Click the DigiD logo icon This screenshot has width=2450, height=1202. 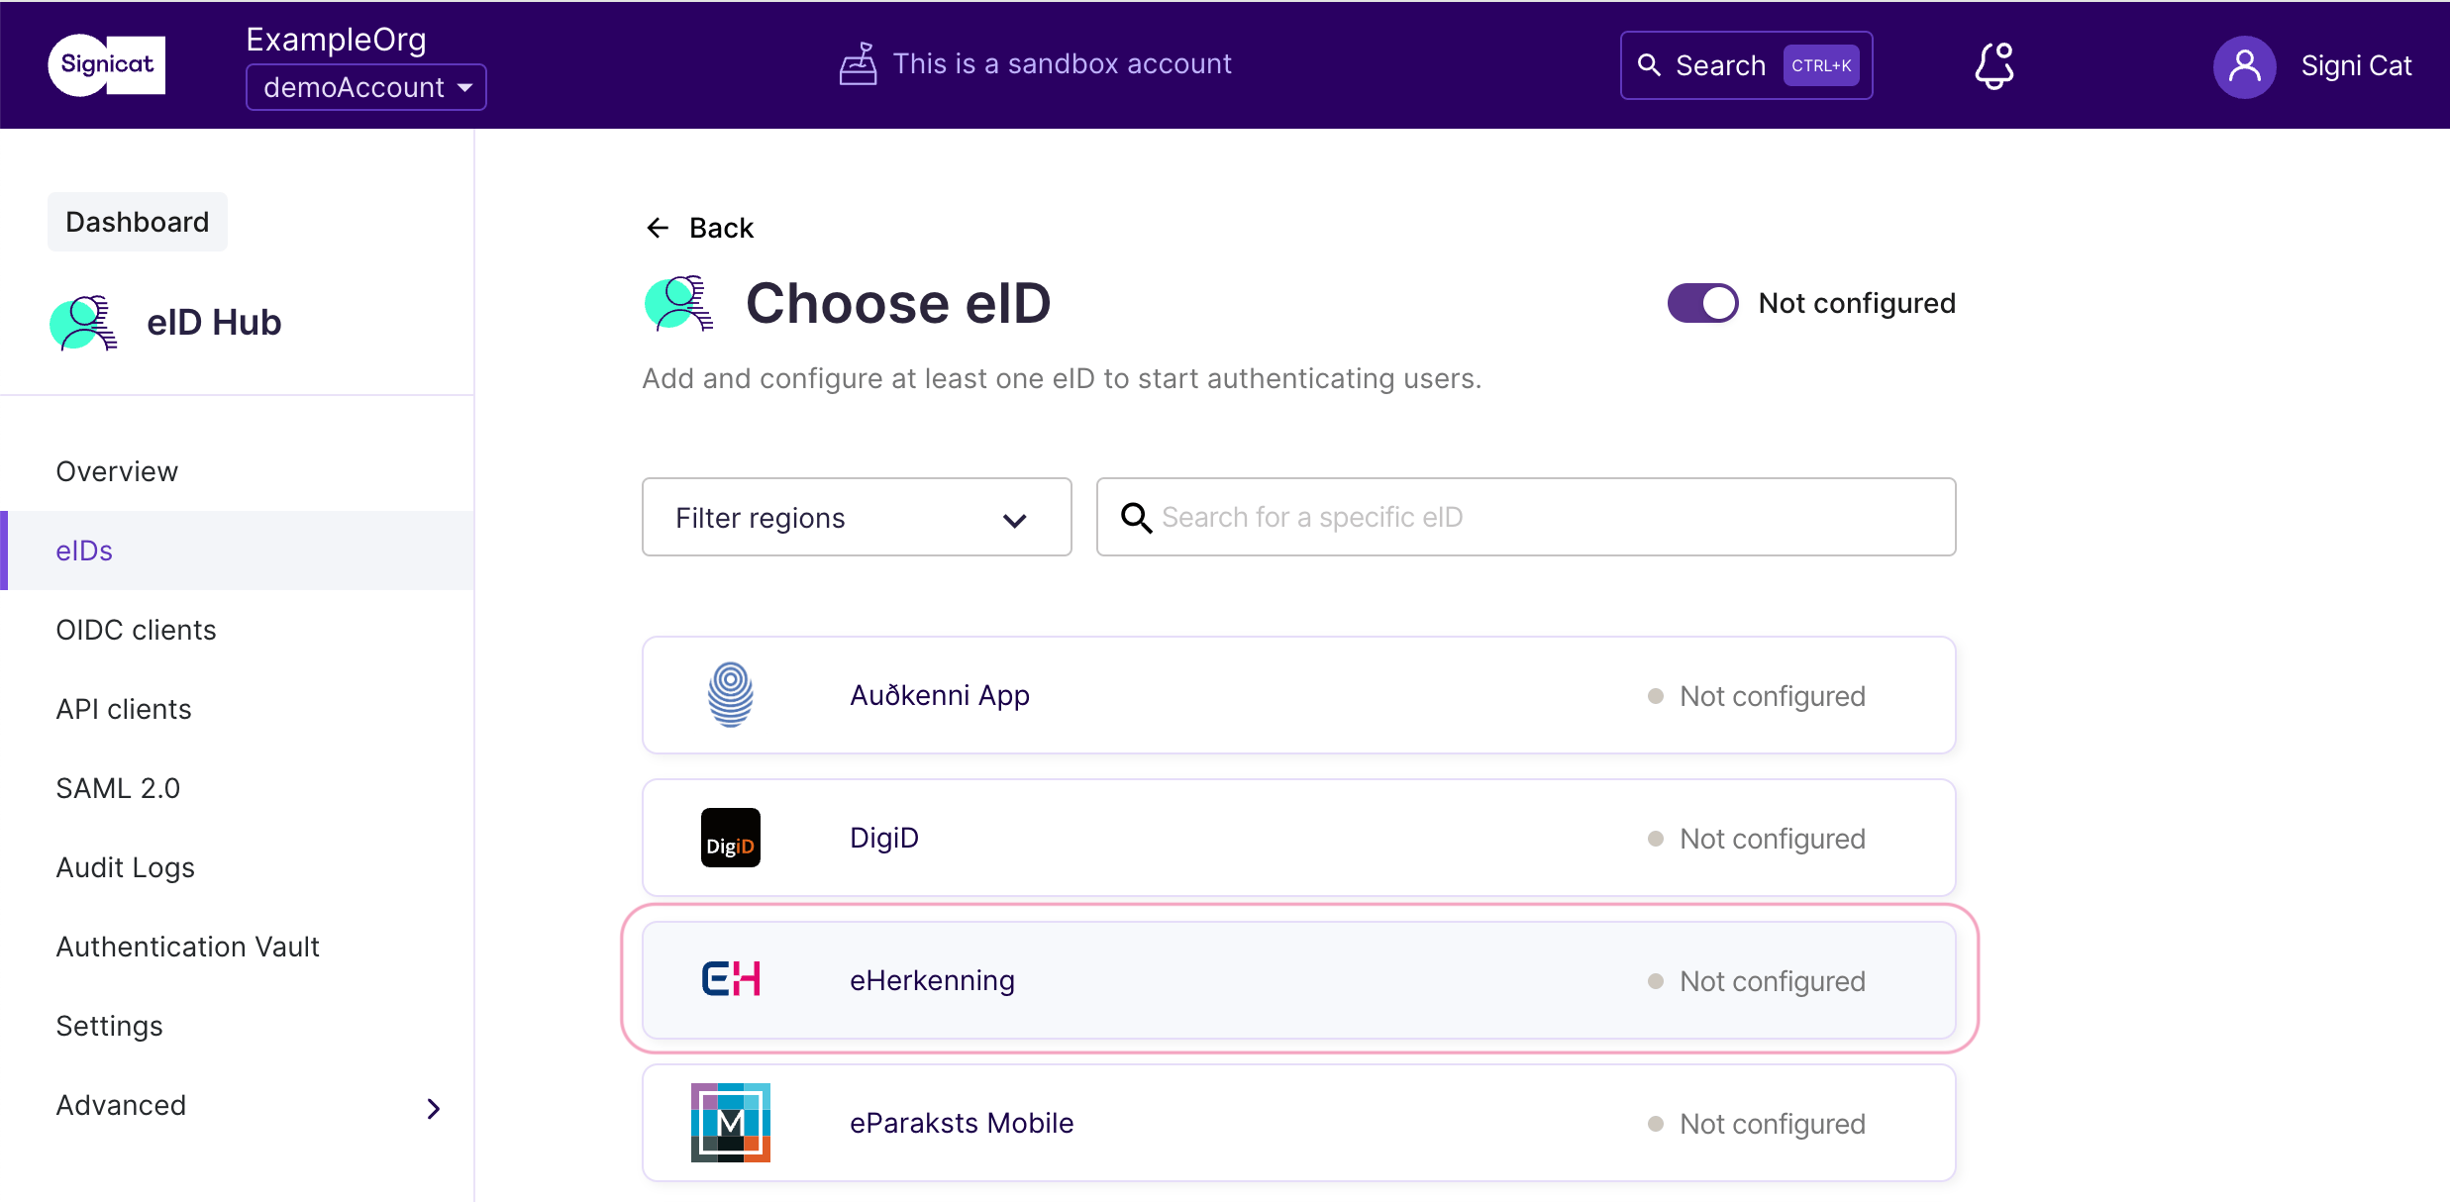point(730,837)
